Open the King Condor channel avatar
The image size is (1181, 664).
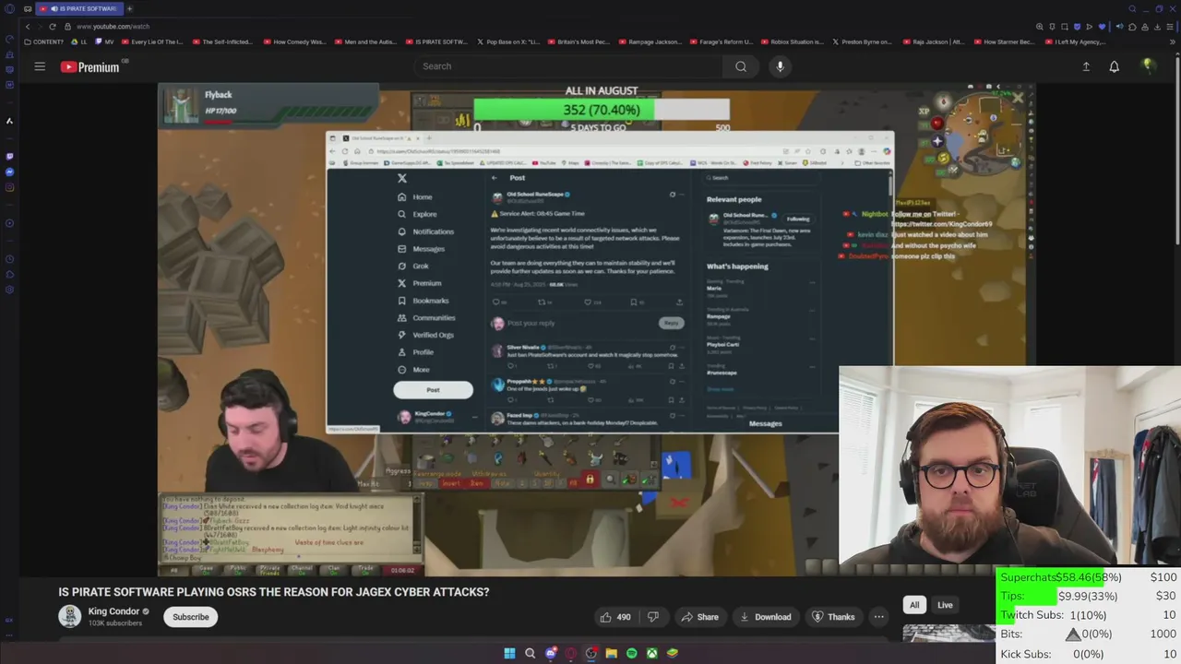[69, 616]
